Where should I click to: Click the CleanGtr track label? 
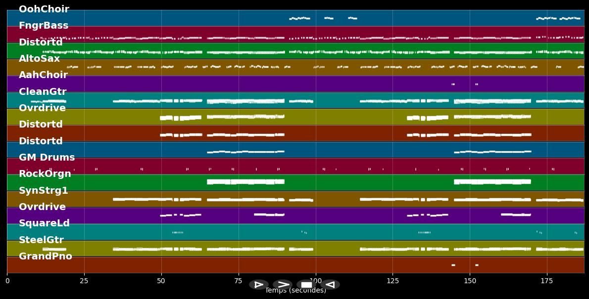43,92
